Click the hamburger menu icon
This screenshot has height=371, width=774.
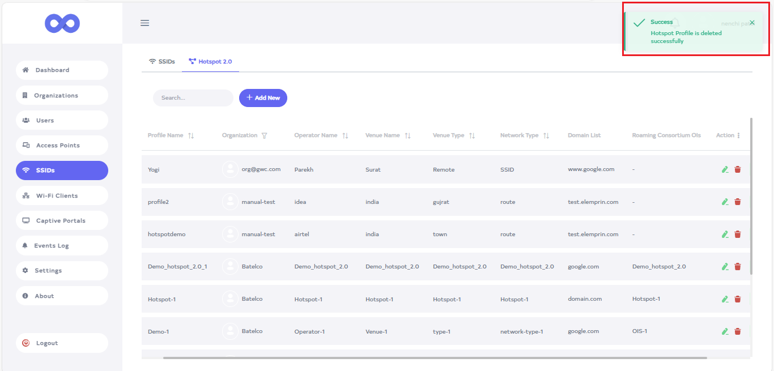144,23
